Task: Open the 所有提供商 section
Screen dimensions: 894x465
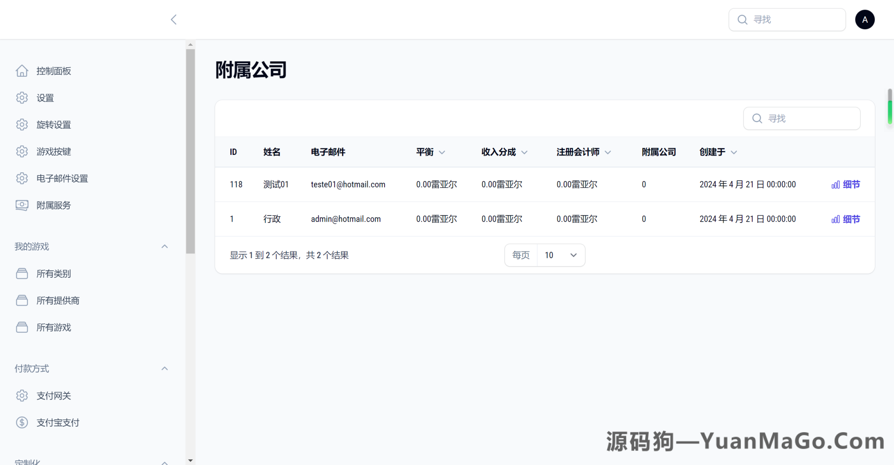Action: pyautogui.click(x=58, y=300)
